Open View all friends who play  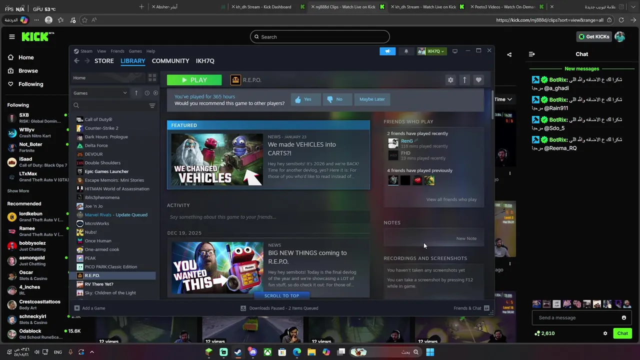pos(451,199)
